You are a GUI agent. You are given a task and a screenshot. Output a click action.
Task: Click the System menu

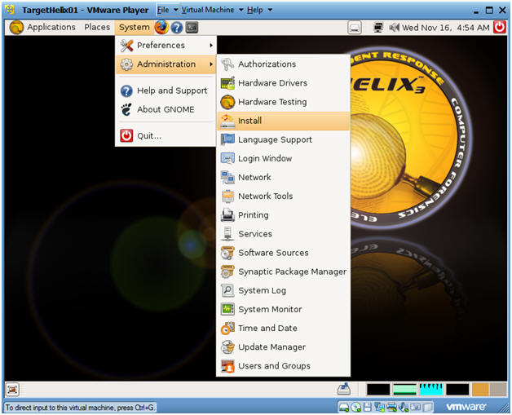pyautogui.click(x=135, y=28)
